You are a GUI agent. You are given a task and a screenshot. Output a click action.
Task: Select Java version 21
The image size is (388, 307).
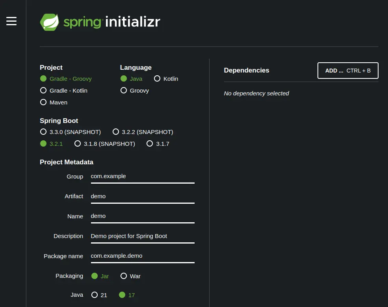[x=99, y=295]
